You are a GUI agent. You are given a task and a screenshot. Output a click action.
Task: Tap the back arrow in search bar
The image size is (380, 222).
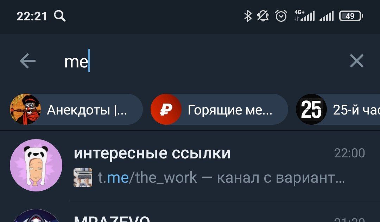tap(27, 61)
